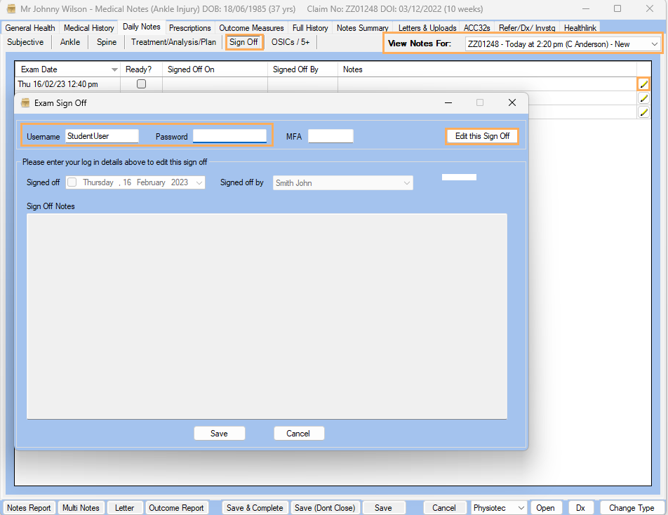Click the Medical Notes window title bar icon
668x515 pixels.
click(11, 9)
